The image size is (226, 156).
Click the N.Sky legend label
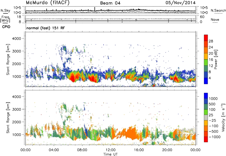(x=5, y=10)
